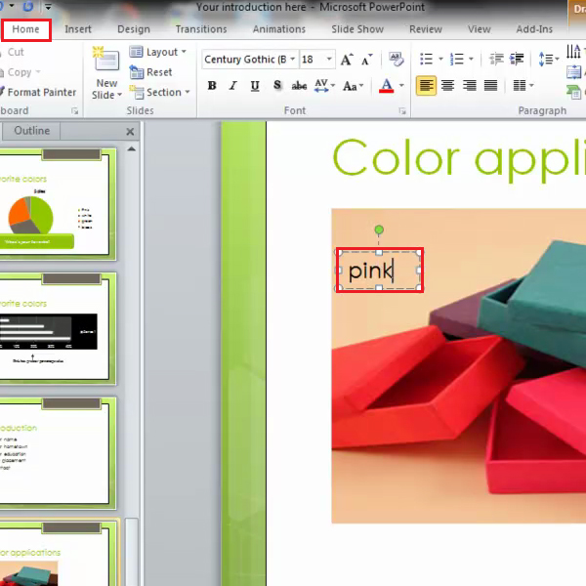
Task: Toggle Underline formatting
Action: (x=255, y=86)
